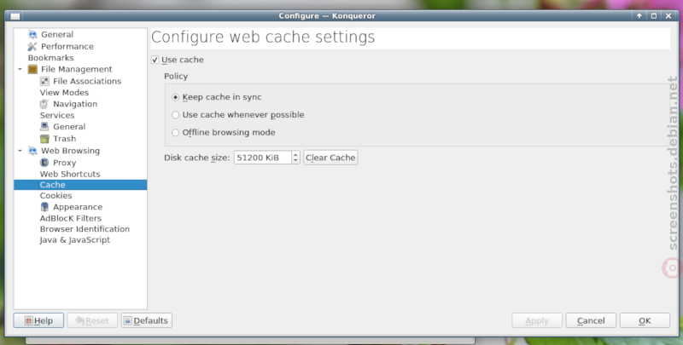683x345 pixels.
Task: Select the Cache entry in sidebar
Action: (80, 185)
